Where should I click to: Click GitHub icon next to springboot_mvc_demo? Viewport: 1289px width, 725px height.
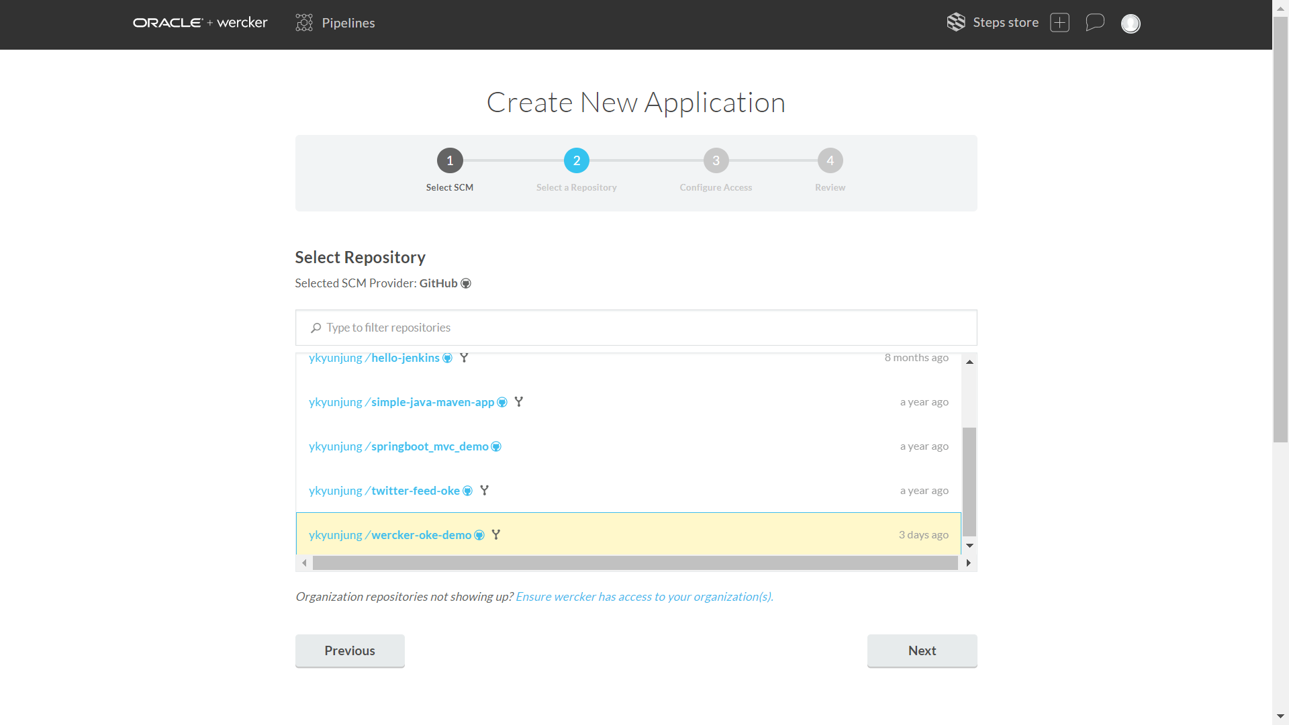pyautogui.click(x=496, y=447)
